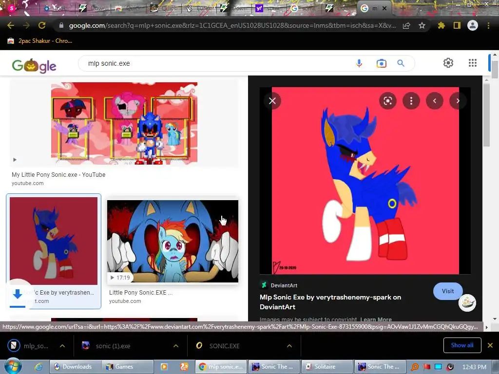The width and height of the screenshot is (499, 374).
Task: Click Show all downloads
Action: [x=462, y=345]
